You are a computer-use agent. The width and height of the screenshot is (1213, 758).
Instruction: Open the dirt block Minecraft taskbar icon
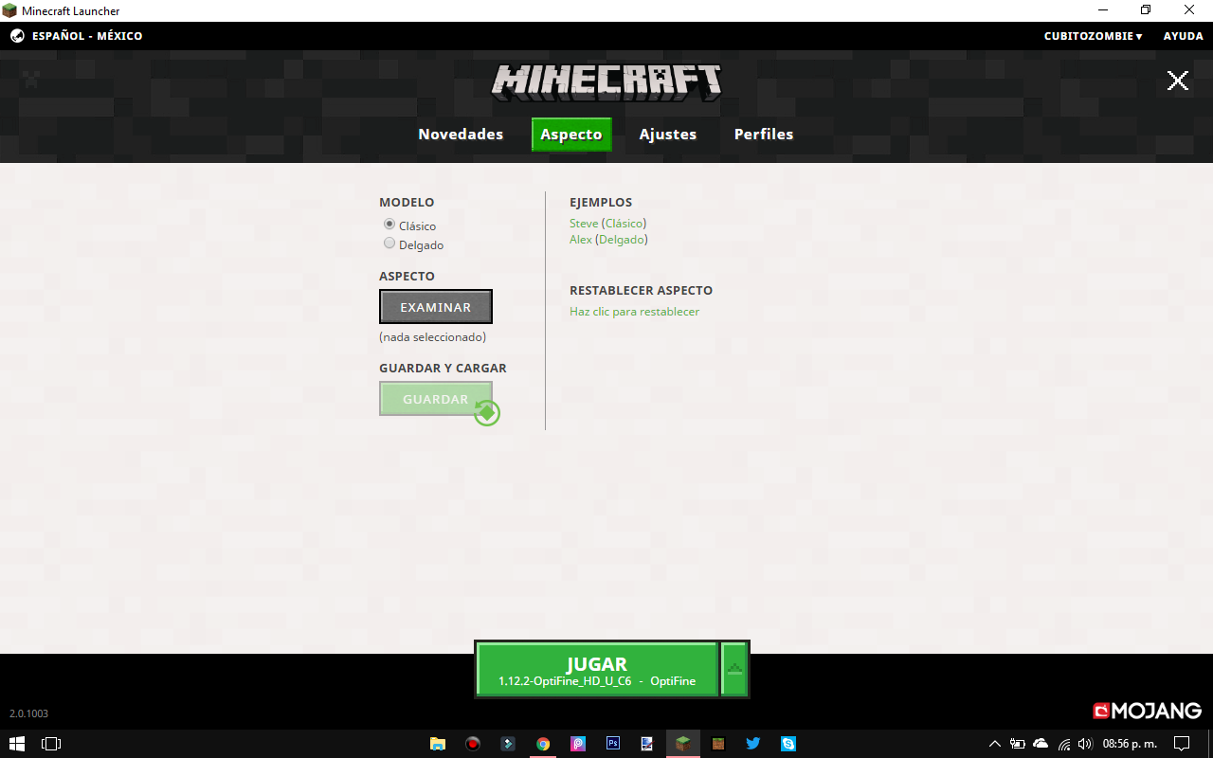718,744
